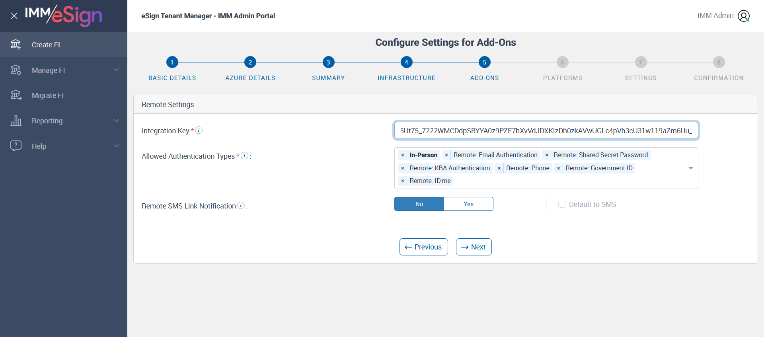Go to the Infrastructure step
This screenshot has width=764, height=337.
tap(406, 62)
